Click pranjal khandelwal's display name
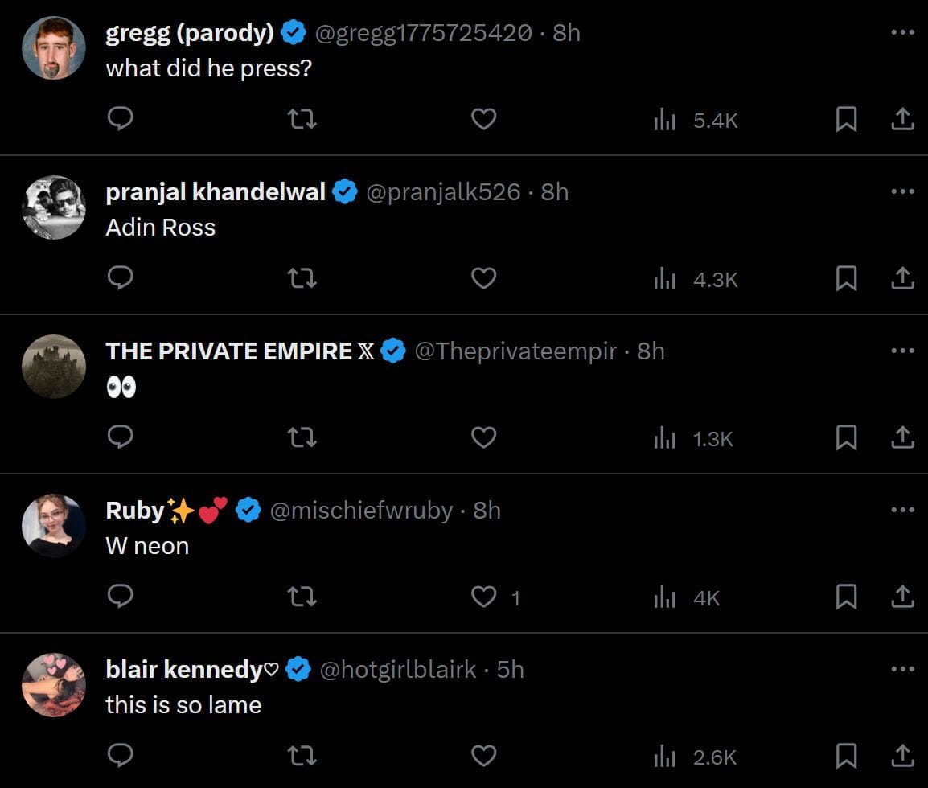 coord(216,192)
